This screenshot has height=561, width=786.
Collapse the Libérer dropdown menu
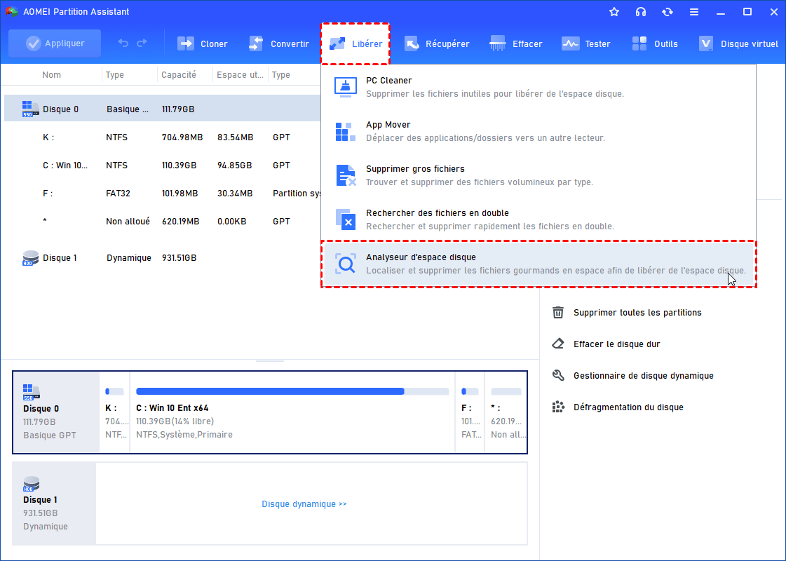pos(355,43)
